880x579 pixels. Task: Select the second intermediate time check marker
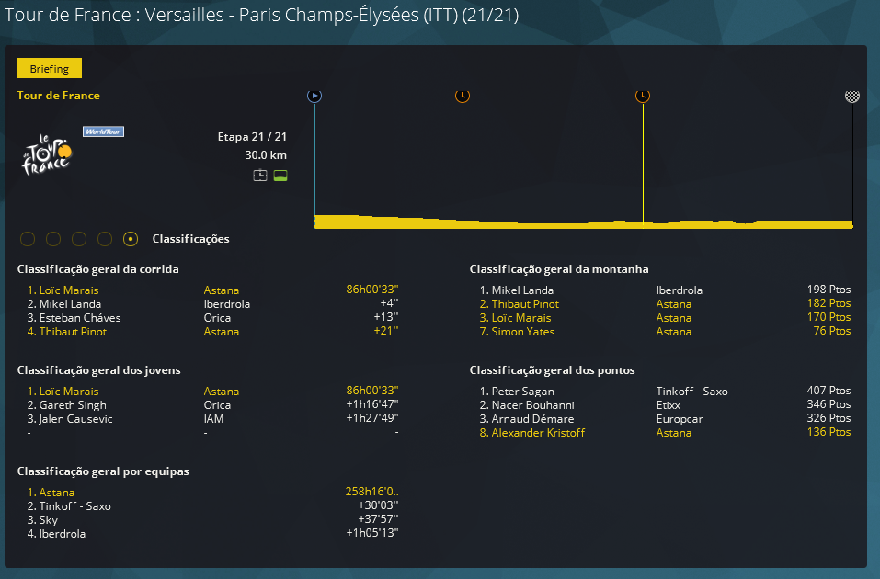(643, 96)
